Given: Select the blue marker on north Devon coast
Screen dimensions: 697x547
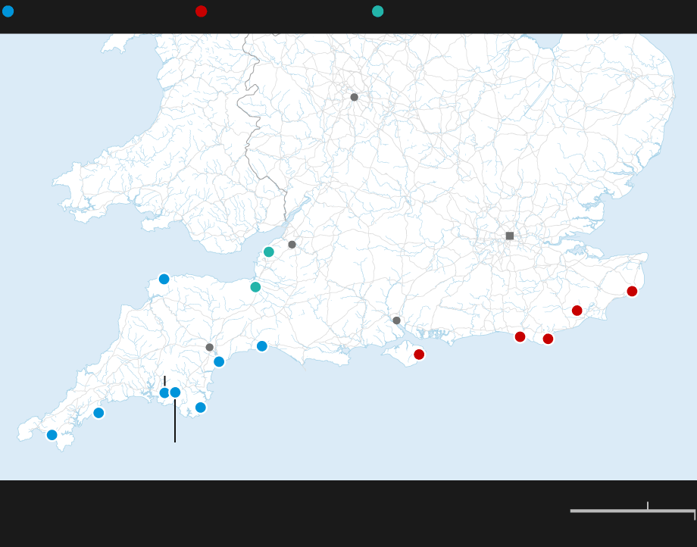Looking at the screenshot, I should pos(164,279).
